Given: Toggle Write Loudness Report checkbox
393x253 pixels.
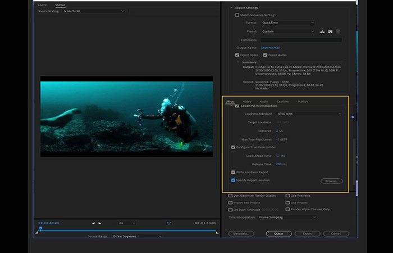Looking at the screenshot, I should pyautogui.click(x=233, y=172).
